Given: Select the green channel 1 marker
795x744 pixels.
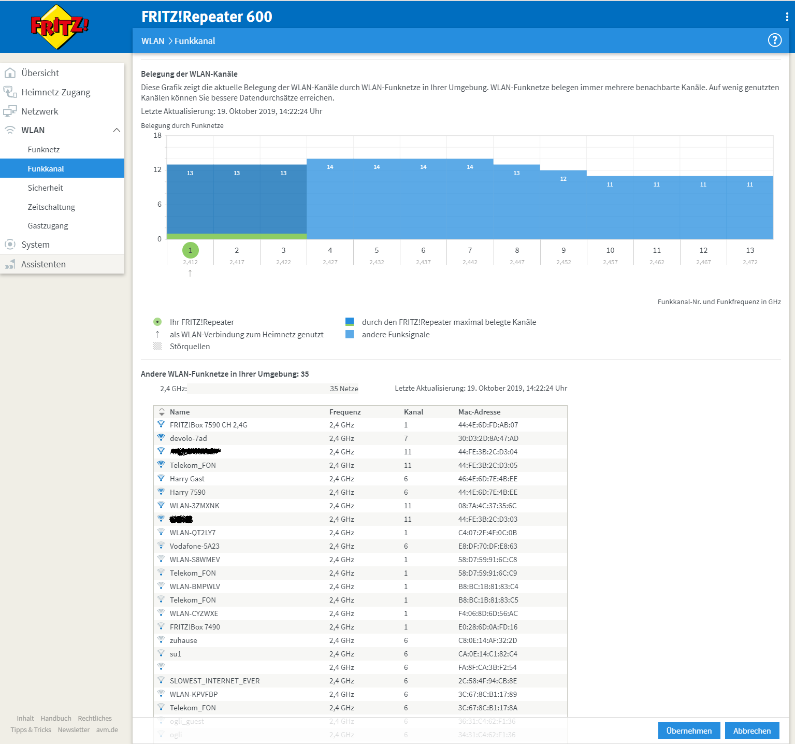Looking at the screenshot, I should tap(190, 250).
